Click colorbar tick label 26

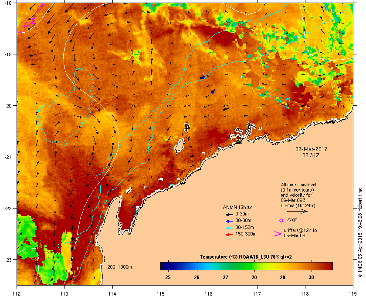pyautogui.click(x=197, y=277)
